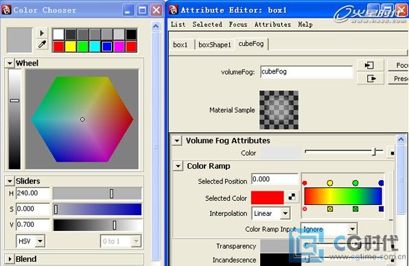
Task: Delete the red ramp entry via X box
Action: (x=305, y=209)
